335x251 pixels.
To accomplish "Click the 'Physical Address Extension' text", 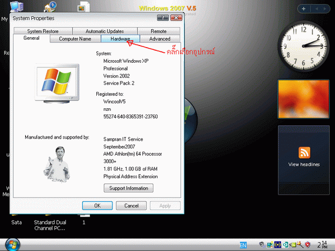I will (x=130, y=177).
